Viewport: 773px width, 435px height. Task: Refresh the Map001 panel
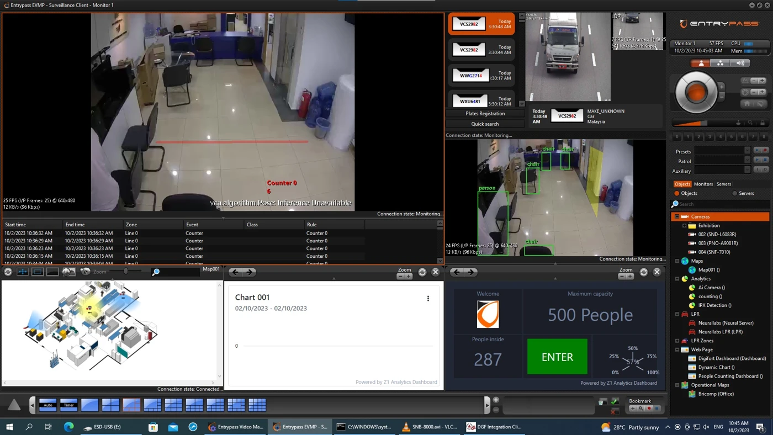point(8,272)
